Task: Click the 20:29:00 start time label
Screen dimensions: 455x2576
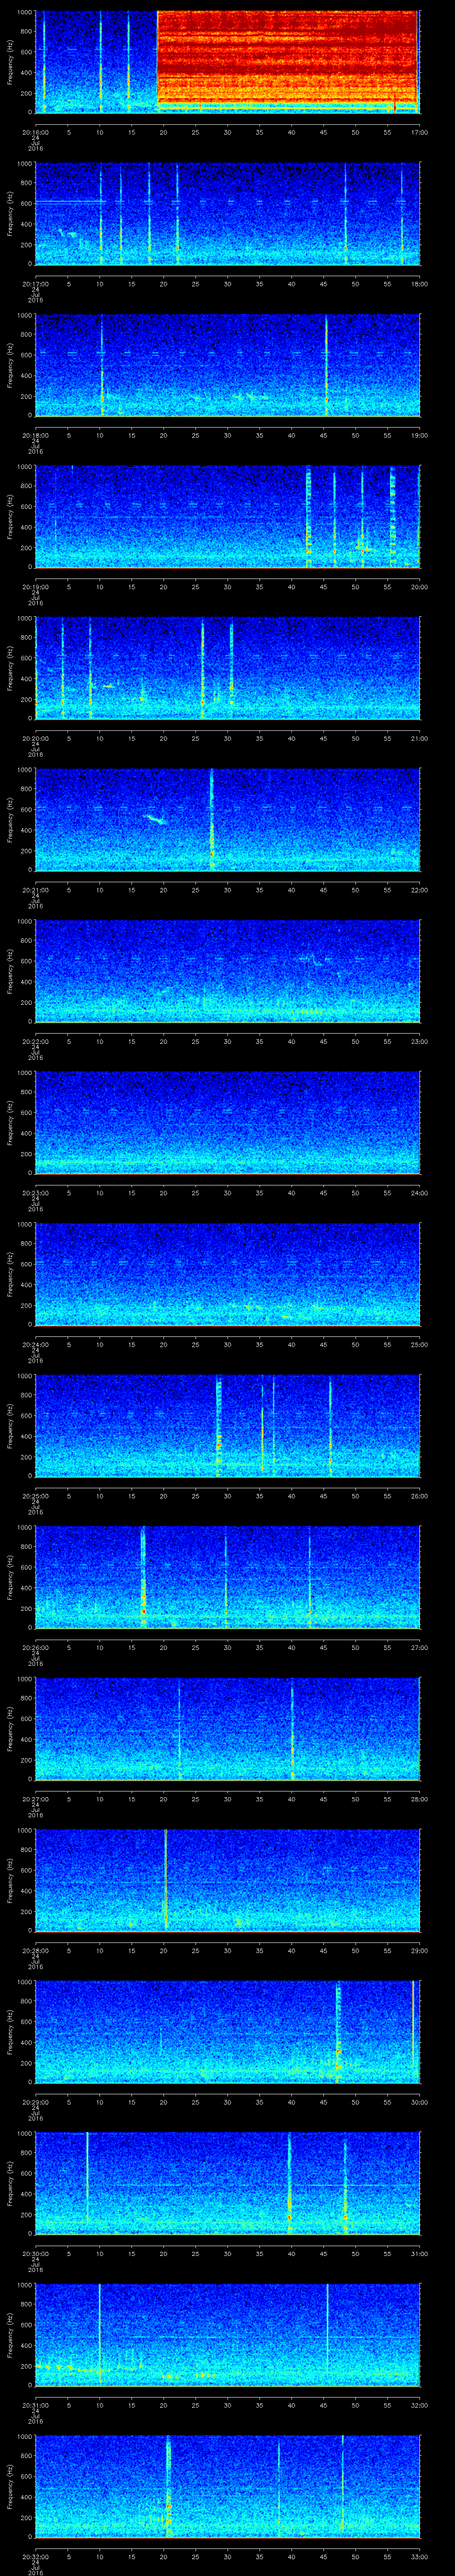Action: (35, 2102)
